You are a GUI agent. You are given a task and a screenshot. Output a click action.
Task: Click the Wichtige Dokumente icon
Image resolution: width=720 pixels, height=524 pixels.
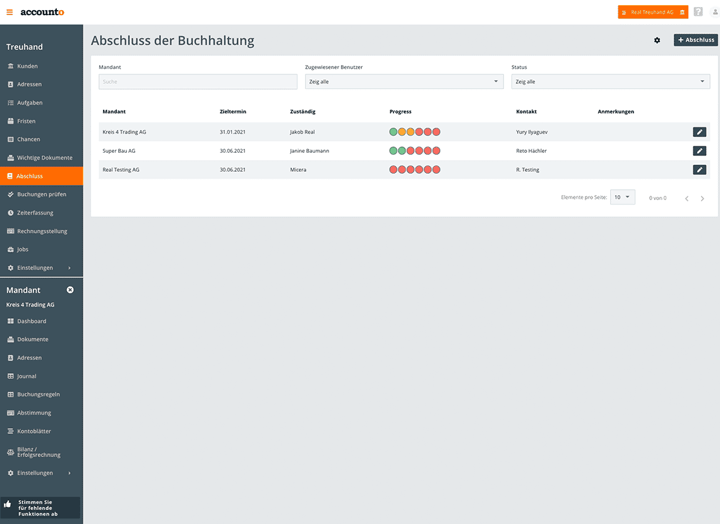11,158
